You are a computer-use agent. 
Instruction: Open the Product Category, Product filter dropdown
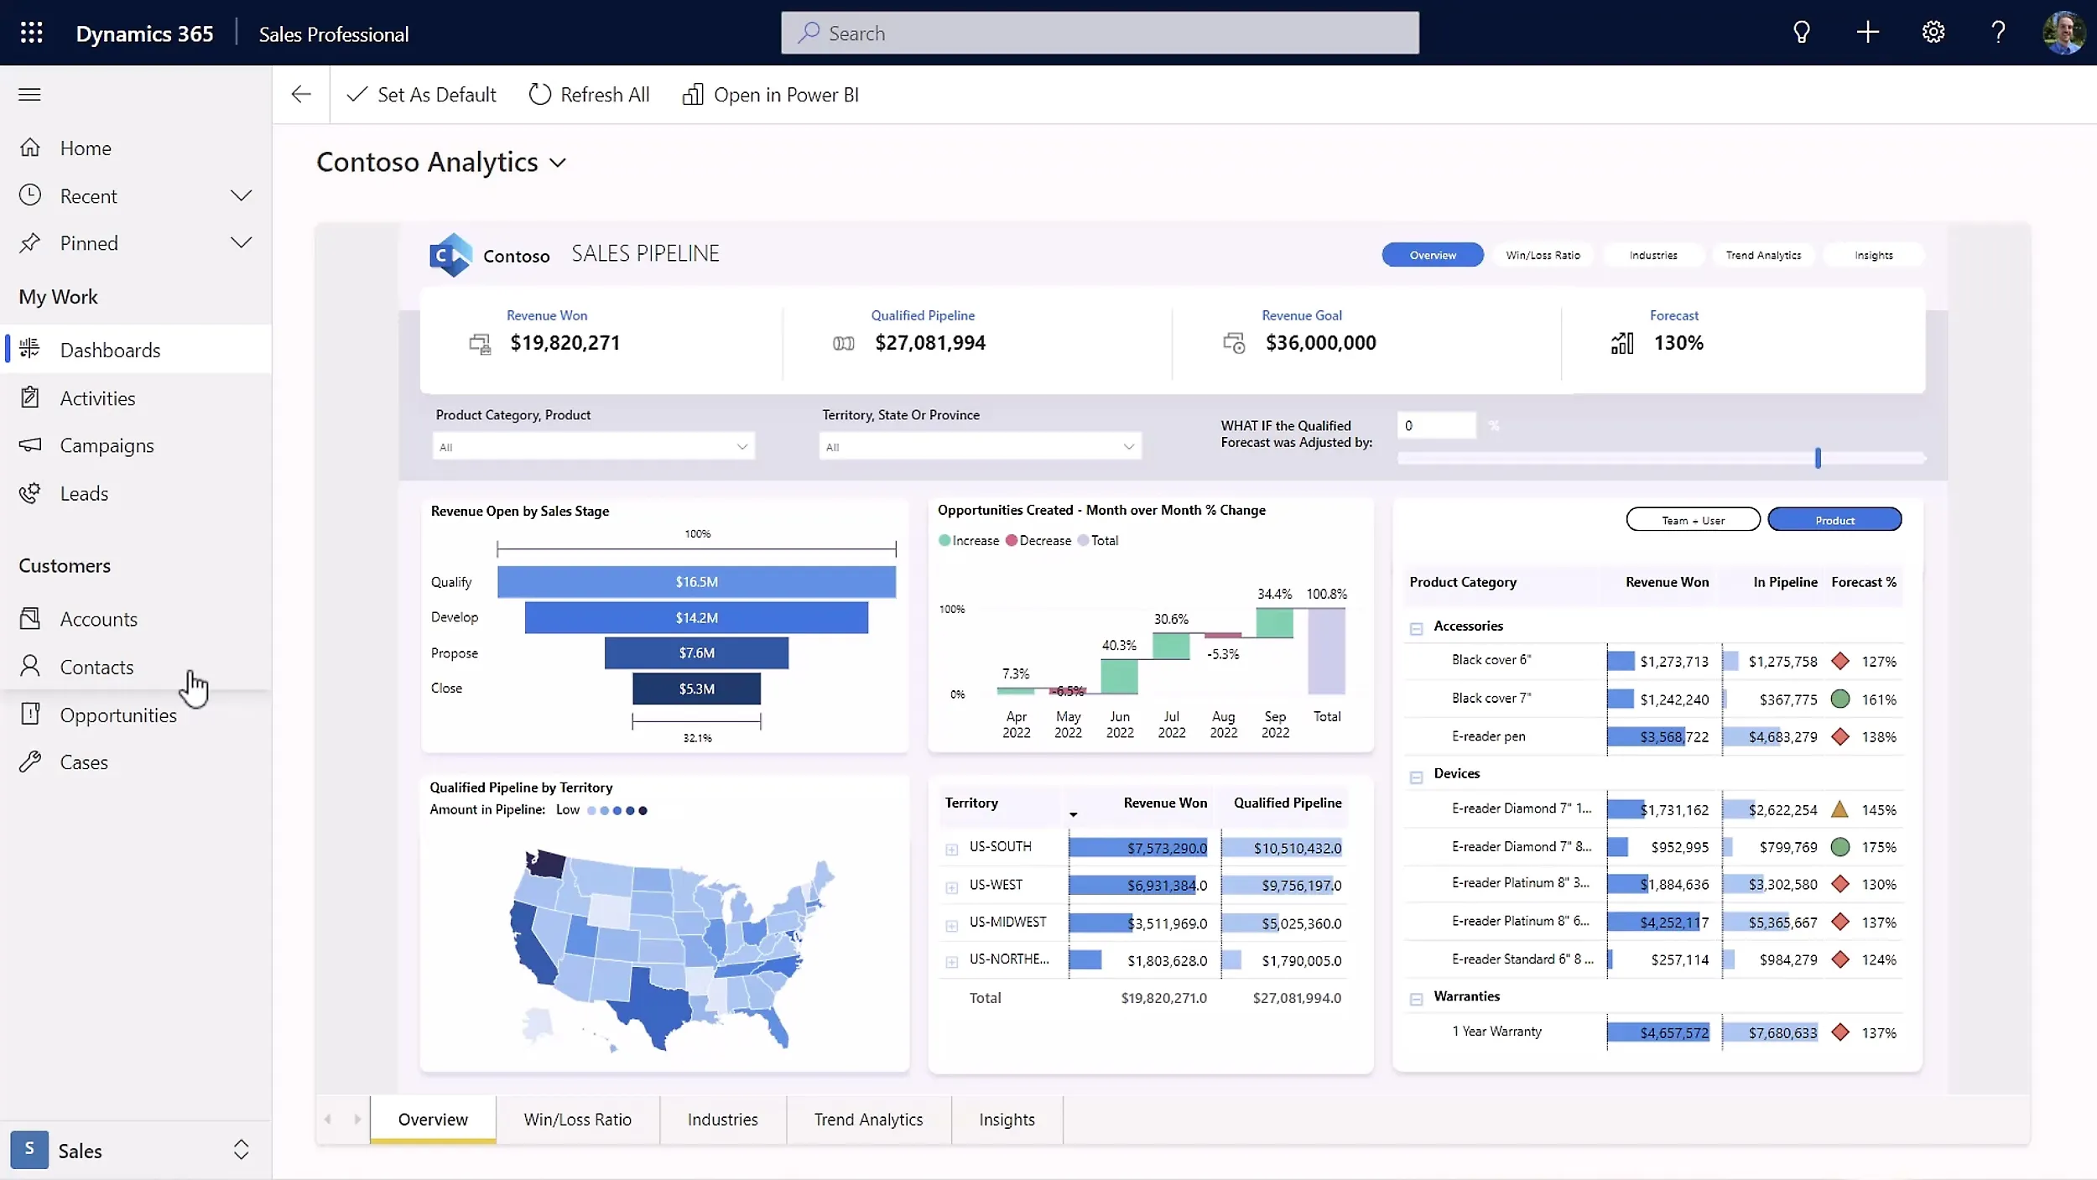coord(591,445)
